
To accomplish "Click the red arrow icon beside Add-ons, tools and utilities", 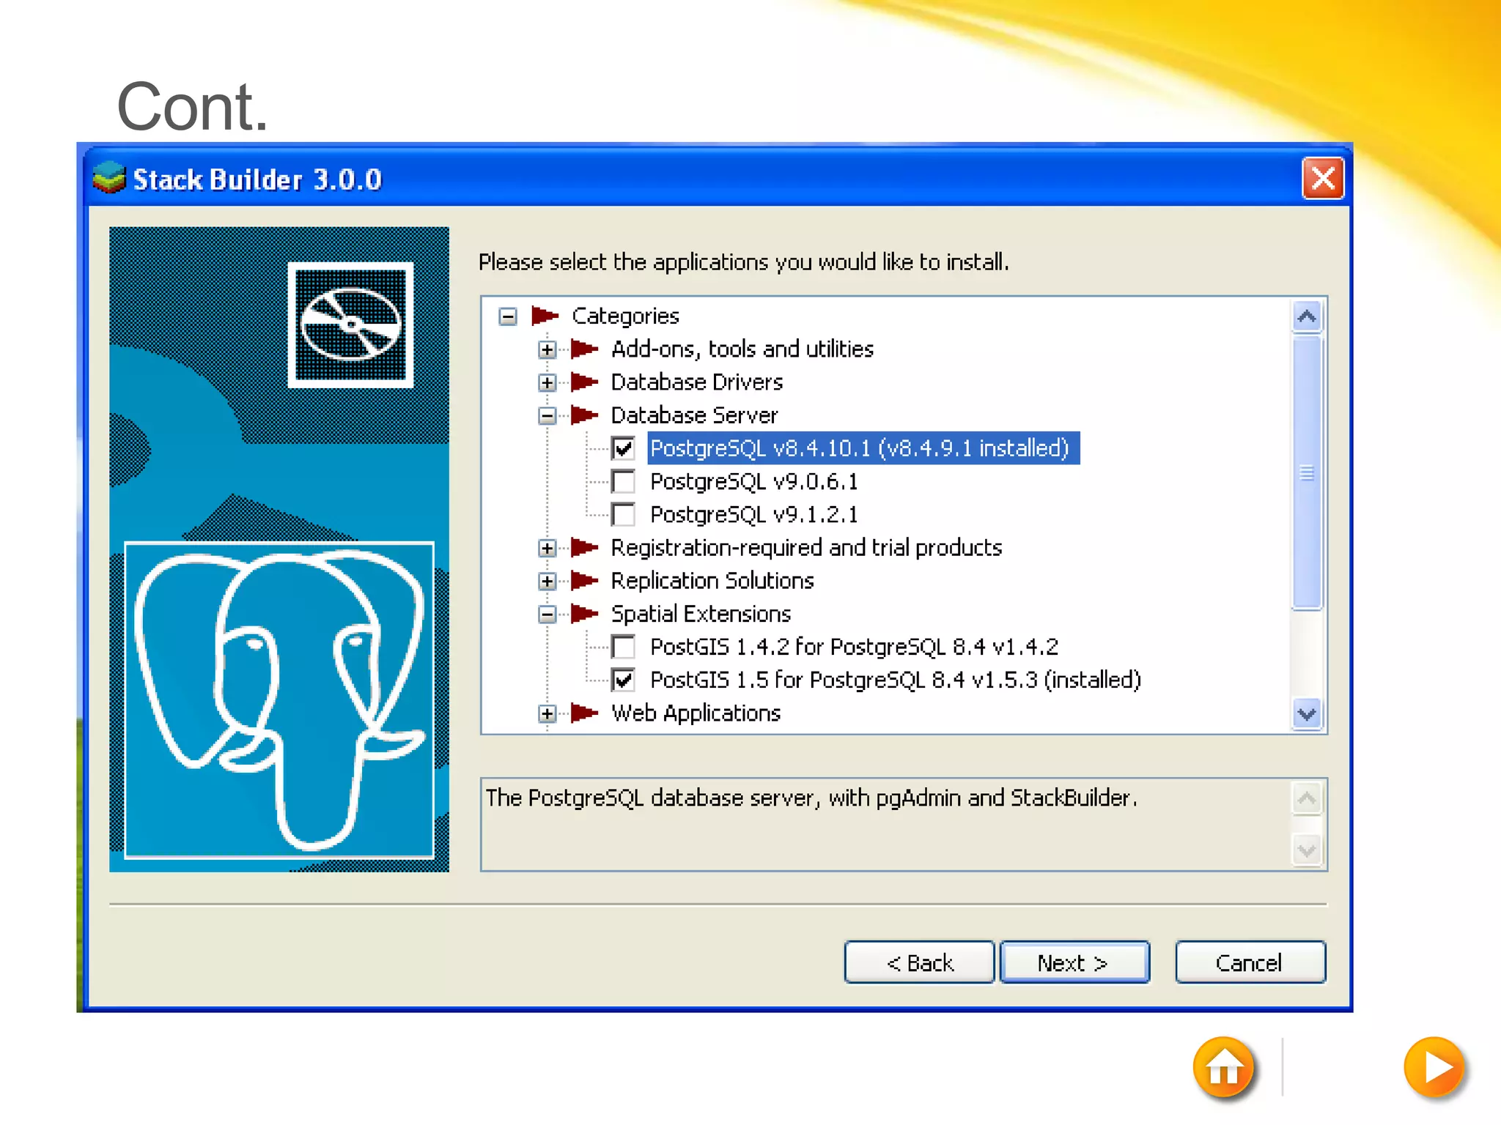I will (584, 349).
